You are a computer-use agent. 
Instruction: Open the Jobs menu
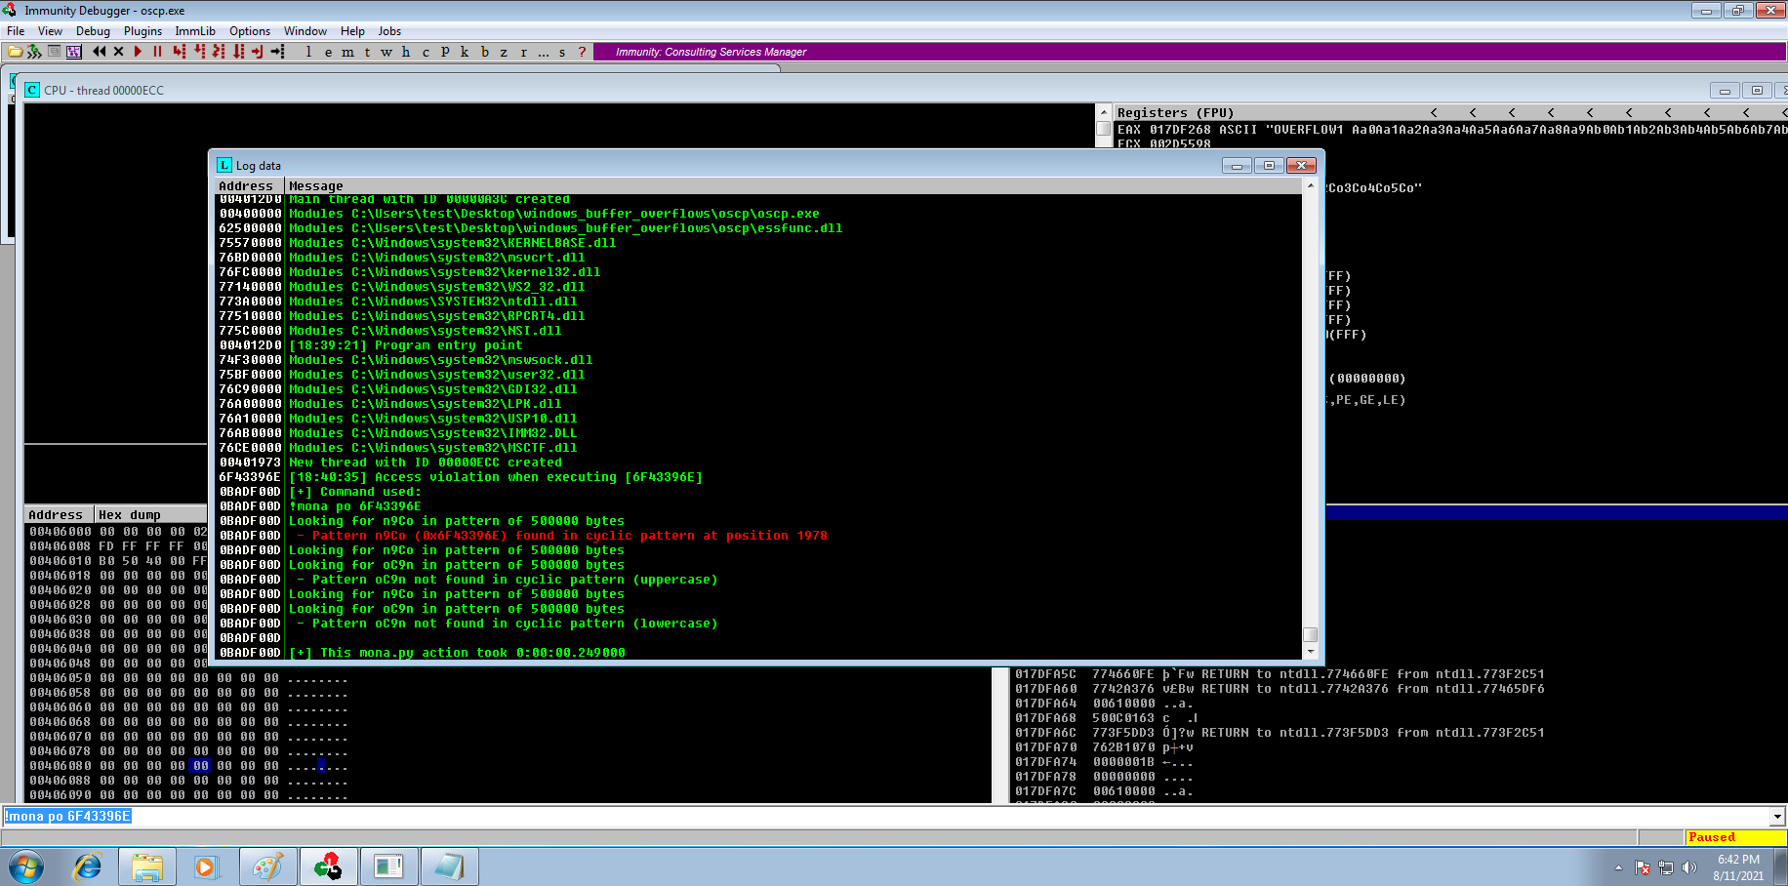click(x=389, y=31)
